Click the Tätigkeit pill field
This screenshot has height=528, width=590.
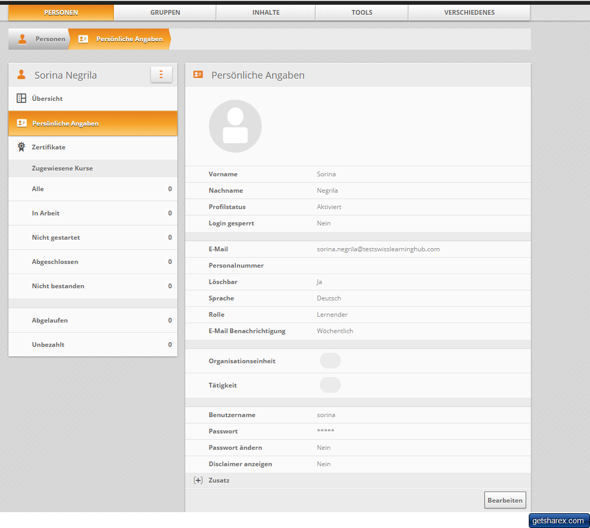tap(330, 385)
